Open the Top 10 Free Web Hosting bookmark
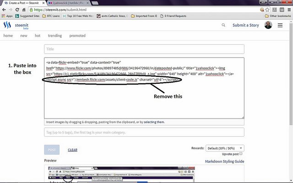 tap(78, 16)
